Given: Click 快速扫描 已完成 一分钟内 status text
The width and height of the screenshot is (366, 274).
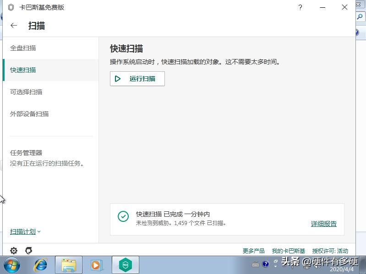Looking at the screenshot, I should click(x=173, y=214).
